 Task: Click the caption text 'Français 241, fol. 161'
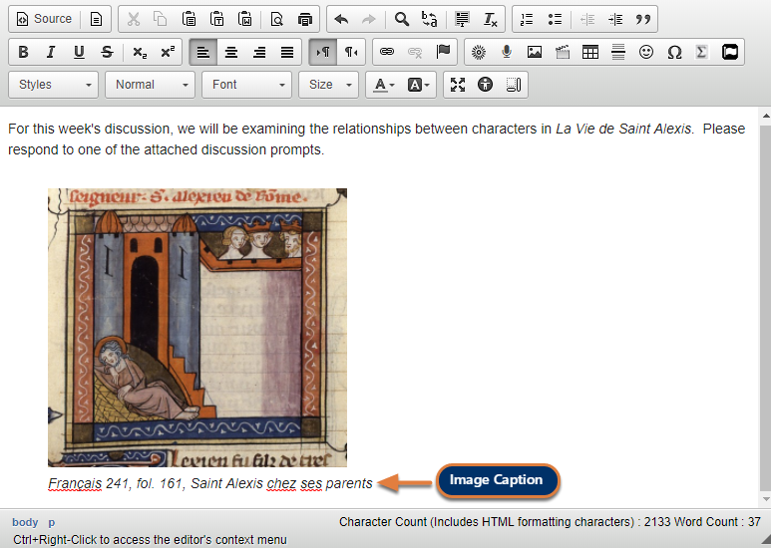click(115, 483)
